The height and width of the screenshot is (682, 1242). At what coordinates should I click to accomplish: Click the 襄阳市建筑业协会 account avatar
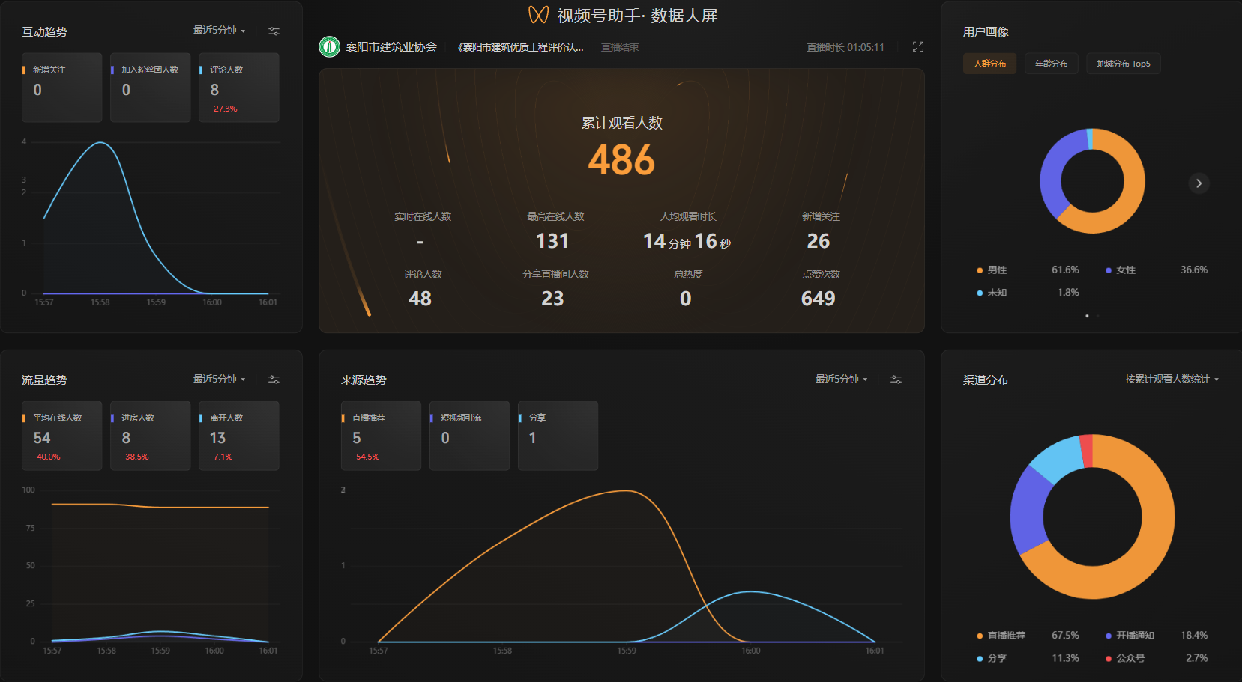[329, 47]
